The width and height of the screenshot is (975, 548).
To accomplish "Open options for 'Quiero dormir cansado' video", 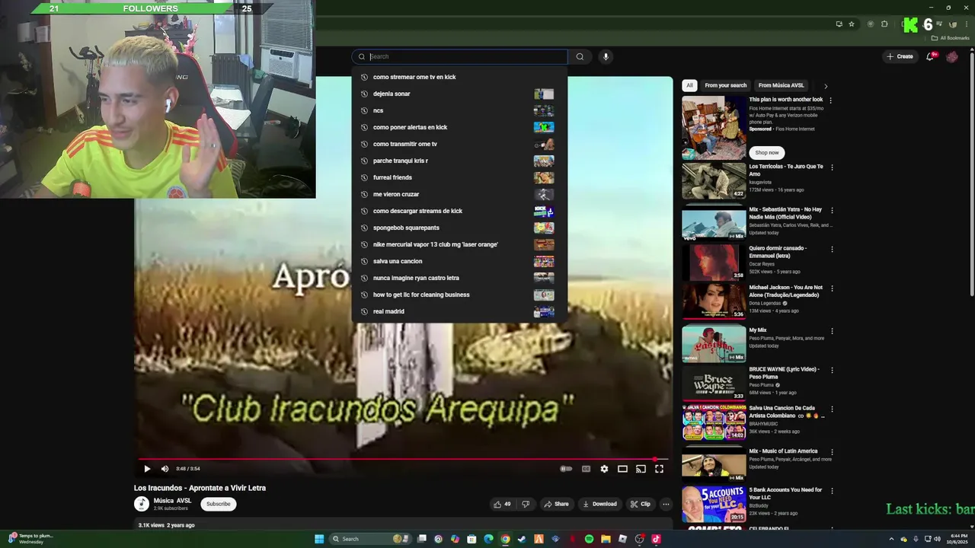I will 832,249.
